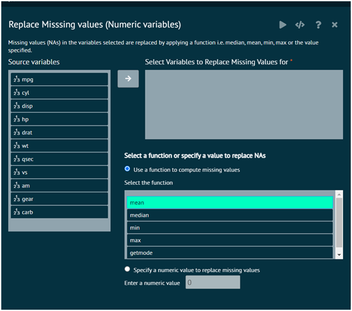Screen dimensions: 352x311
Task: Click the function list scrollbar thumb
Action: (339, 222)
